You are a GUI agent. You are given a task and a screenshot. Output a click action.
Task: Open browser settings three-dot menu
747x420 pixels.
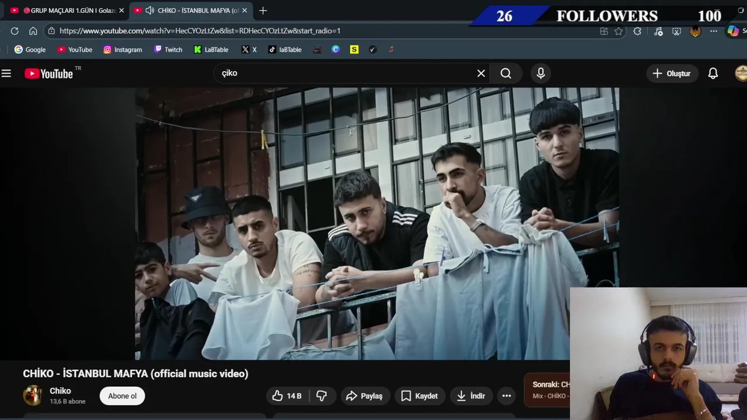[714, 32]
